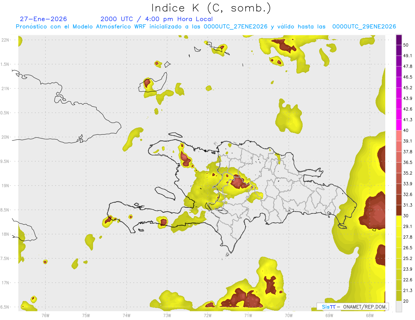Click the color scale value "43.9"
Viewport: 415px width, 320px height.
pos(408,98)
